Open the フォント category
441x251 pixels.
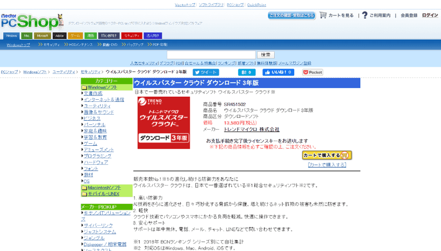(x=91, y=169)
